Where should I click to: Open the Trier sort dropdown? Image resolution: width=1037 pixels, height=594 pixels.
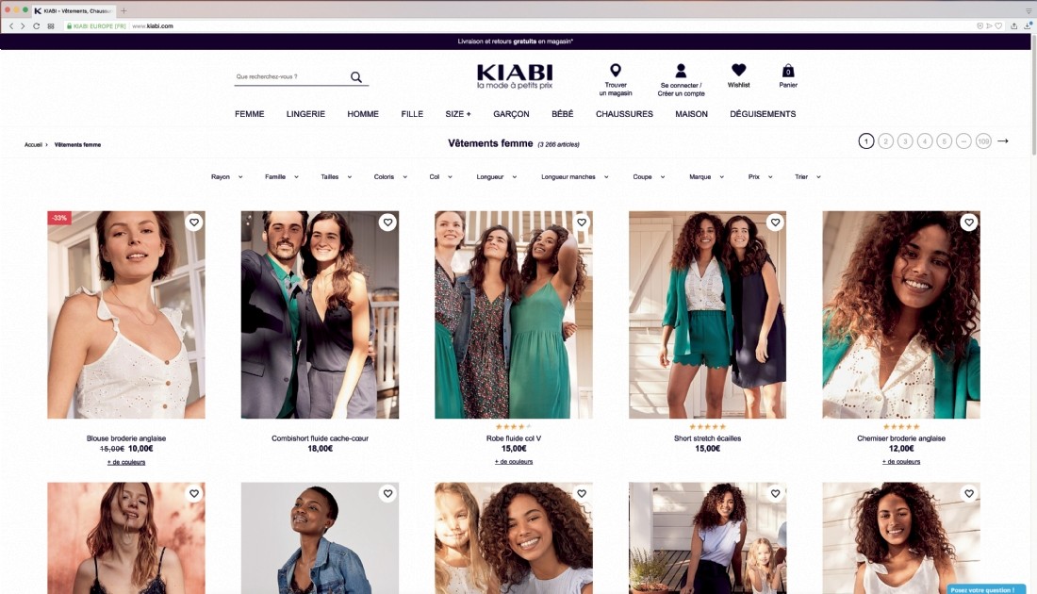(808, 176)
